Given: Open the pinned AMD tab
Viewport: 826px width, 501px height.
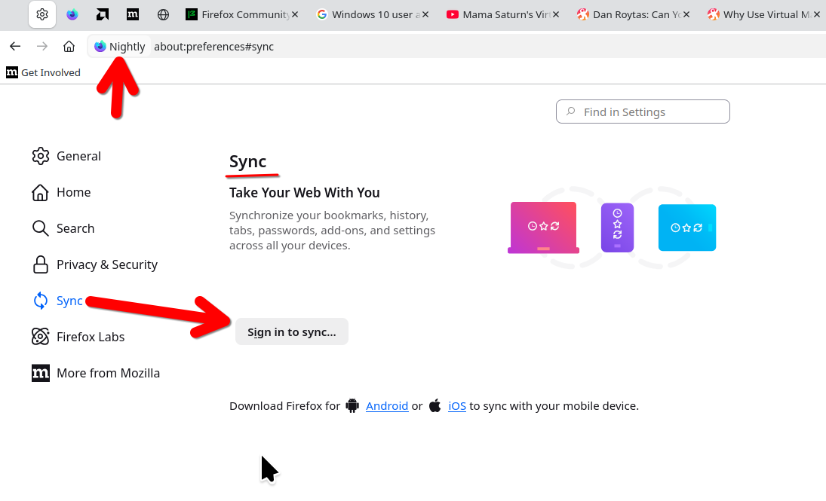Looking at the screenshot, I should pos(103,14).
